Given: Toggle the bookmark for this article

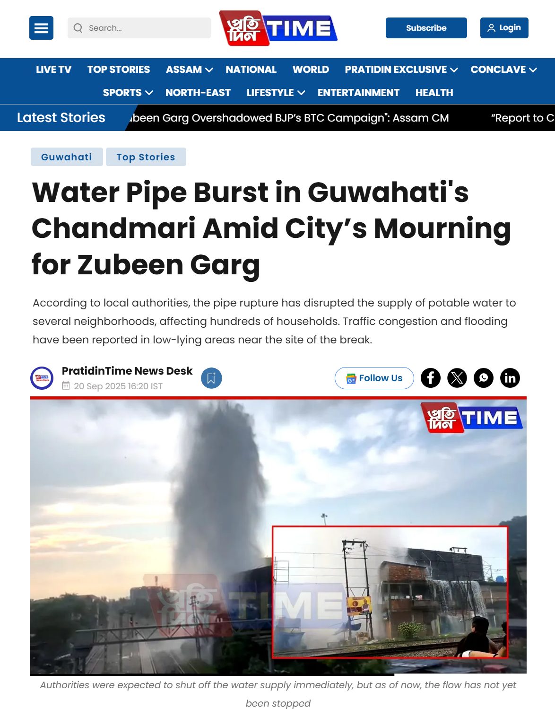Looking at the screenshot, I should pos(211,378).
